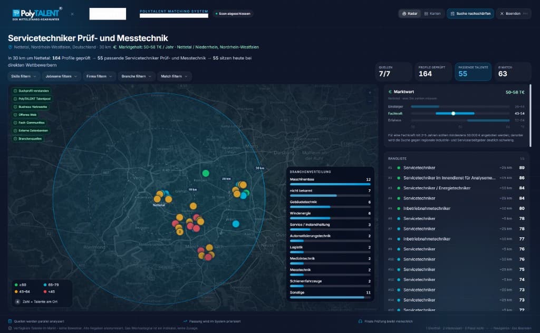Toggle the Business-Netzwerke source chip

[31, 107]
